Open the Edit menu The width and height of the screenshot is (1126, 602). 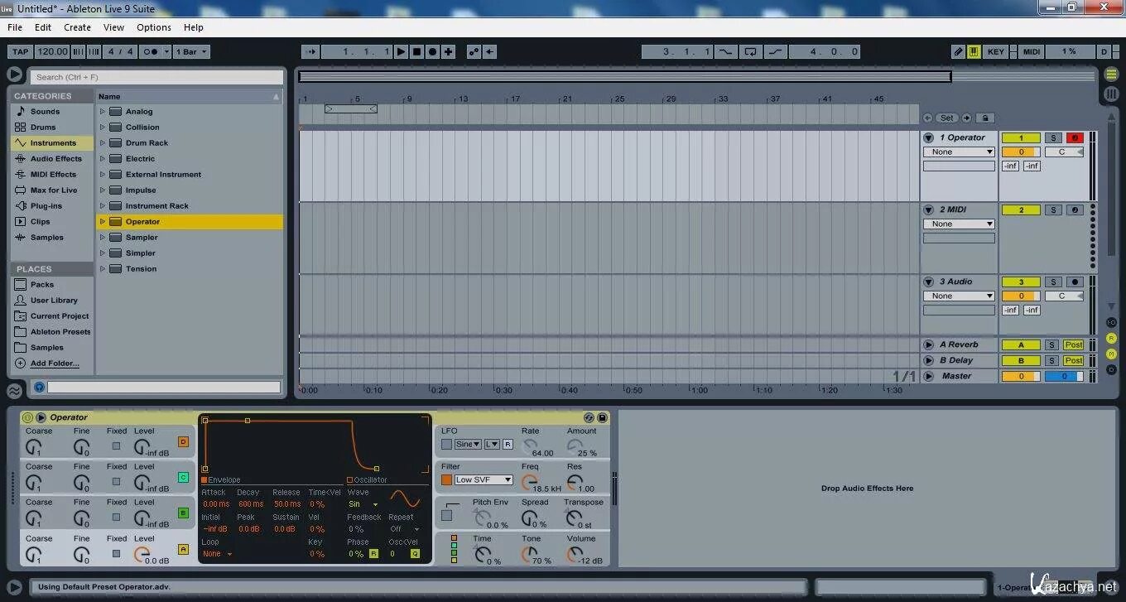(x=43, y=27)
